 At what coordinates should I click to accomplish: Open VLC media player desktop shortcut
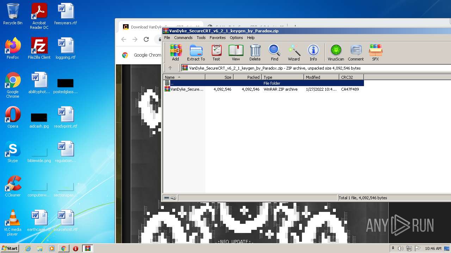13,223
